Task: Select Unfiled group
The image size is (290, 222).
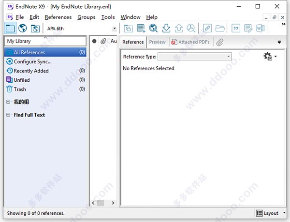Action: (45, 80)
